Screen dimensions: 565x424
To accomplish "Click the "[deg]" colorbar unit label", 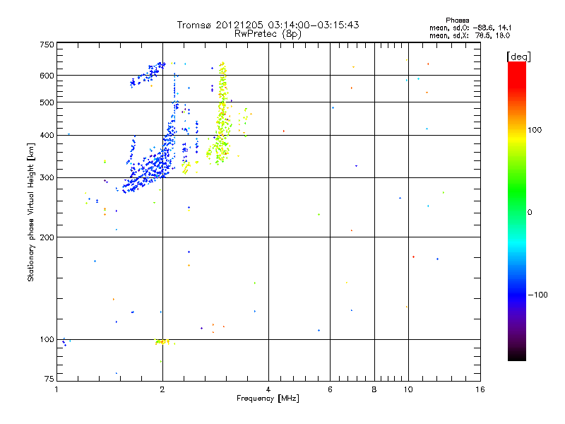I will click(x=518, y=57).
